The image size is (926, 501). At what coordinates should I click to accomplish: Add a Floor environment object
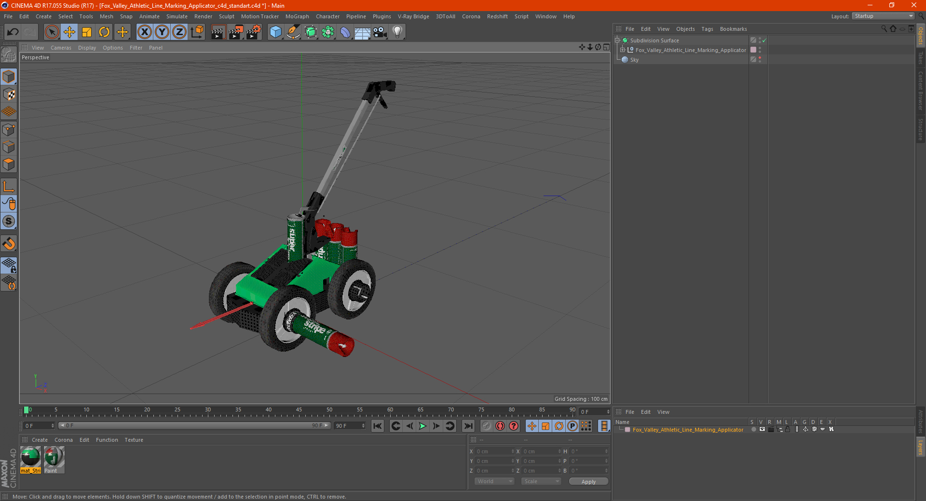(362, 32)
